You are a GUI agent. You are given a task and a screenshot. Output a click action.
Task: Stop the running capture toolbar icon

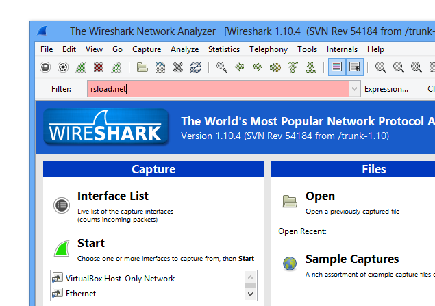(x=99, y=67)
